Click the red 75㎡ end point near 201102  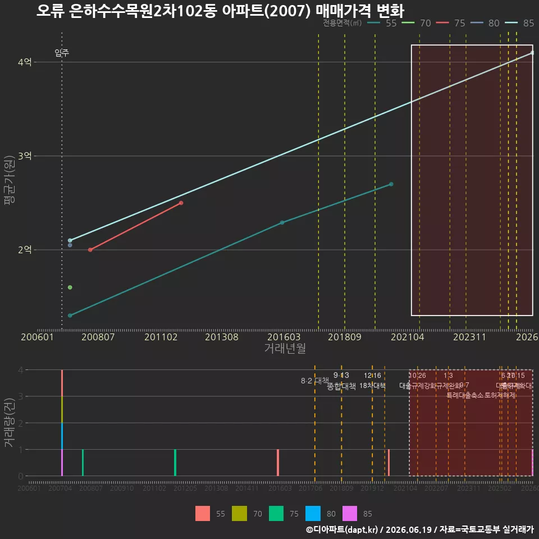pyautogui.click(x=181, y=203)
